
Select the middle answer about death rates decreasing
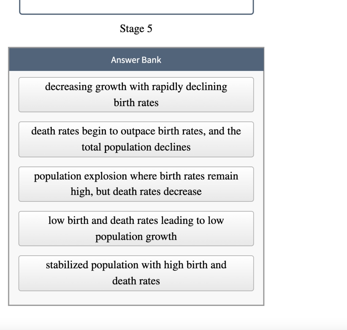(136, 184)
